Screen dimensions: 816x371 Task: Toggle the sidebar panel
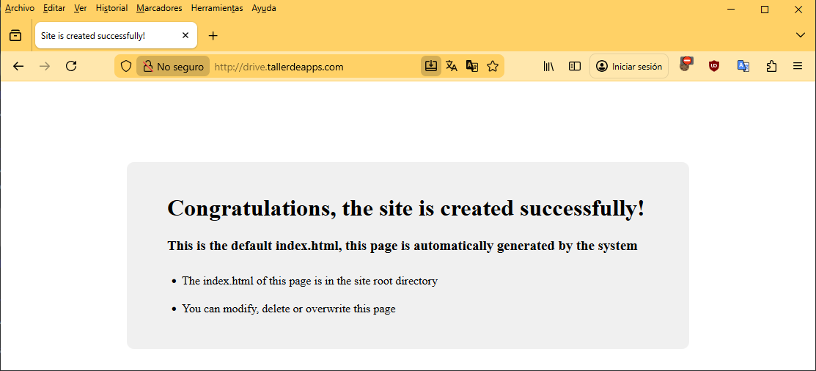tap(575, 66)
